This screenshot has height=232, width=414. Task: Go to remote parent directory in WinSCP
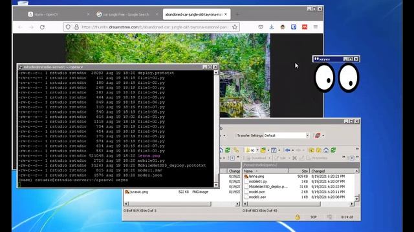(312, 150)
